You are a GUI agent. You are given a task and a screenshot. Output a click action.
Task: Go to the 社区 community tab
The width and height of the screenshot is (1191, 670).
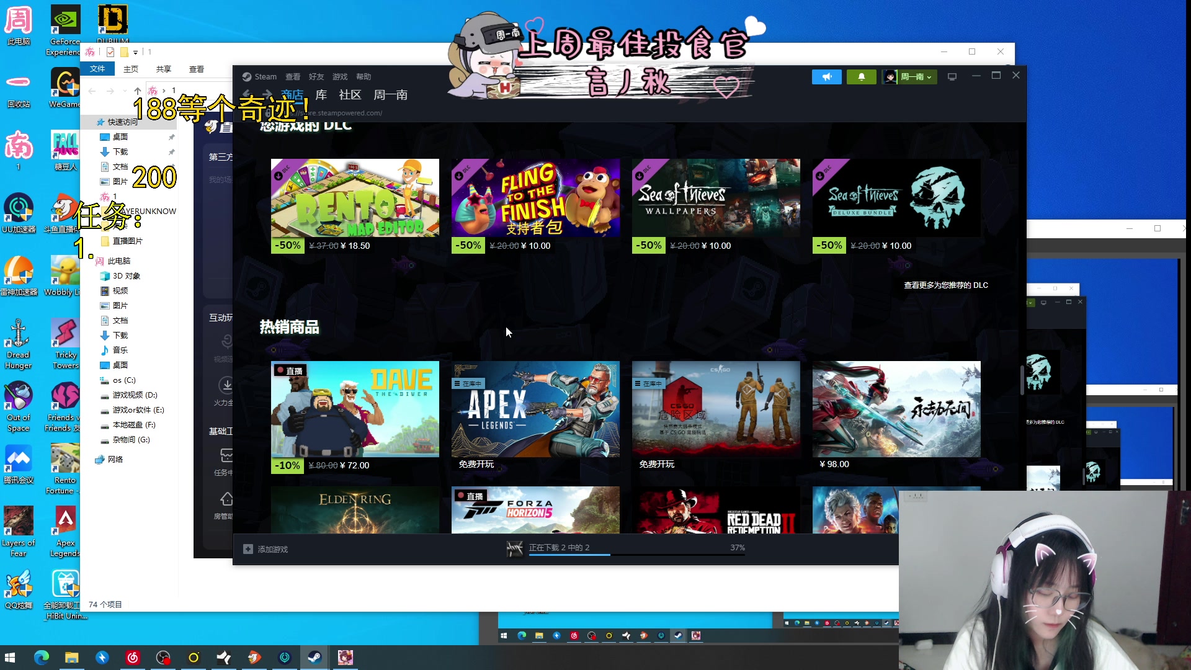350,95
